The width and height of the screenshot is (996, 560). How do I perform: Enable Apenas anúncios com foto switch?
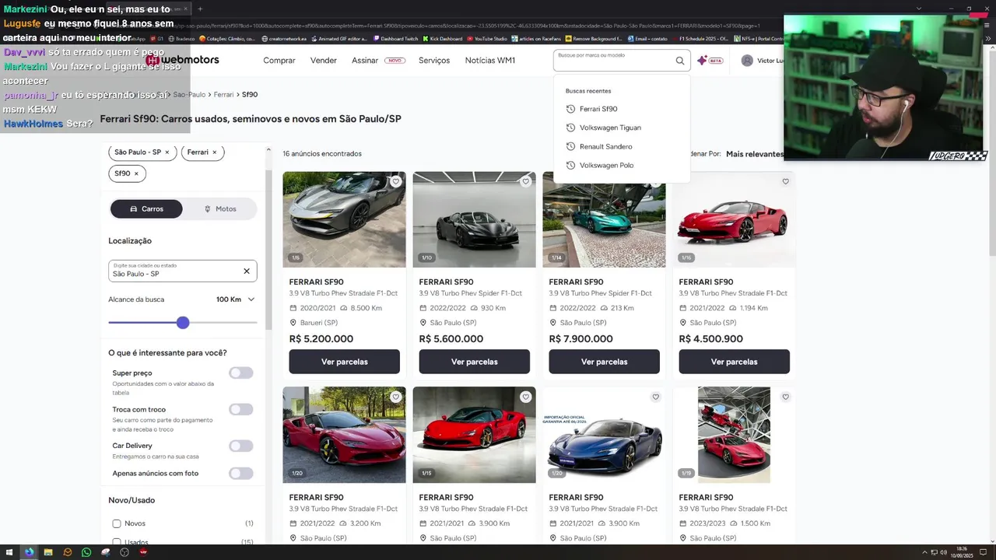241,474
